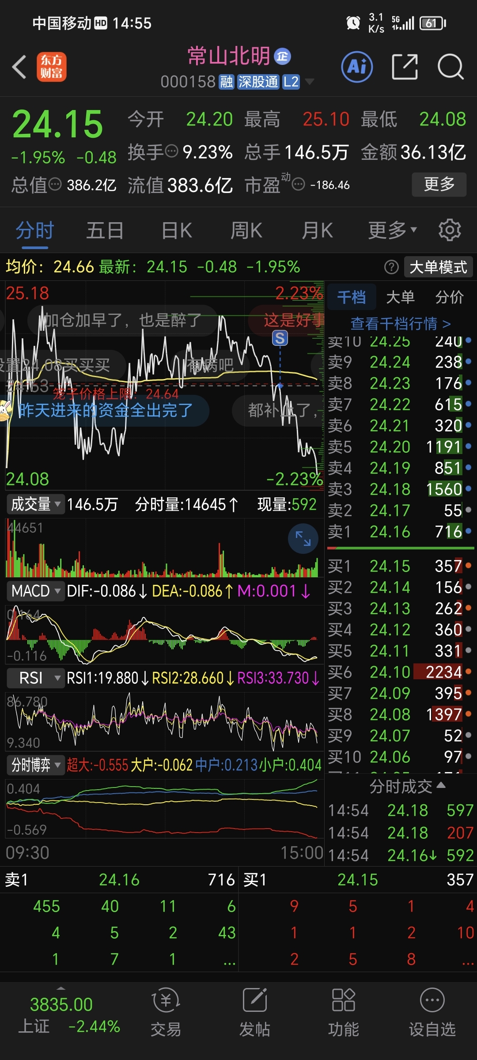Open the search magnifier icon
This screenshot has height=1060, width=477.
(450, 67)
